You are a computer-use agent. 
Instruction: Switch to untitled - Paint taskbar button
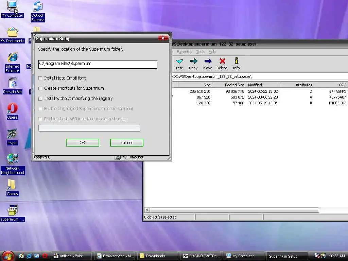tap(71, 256)
